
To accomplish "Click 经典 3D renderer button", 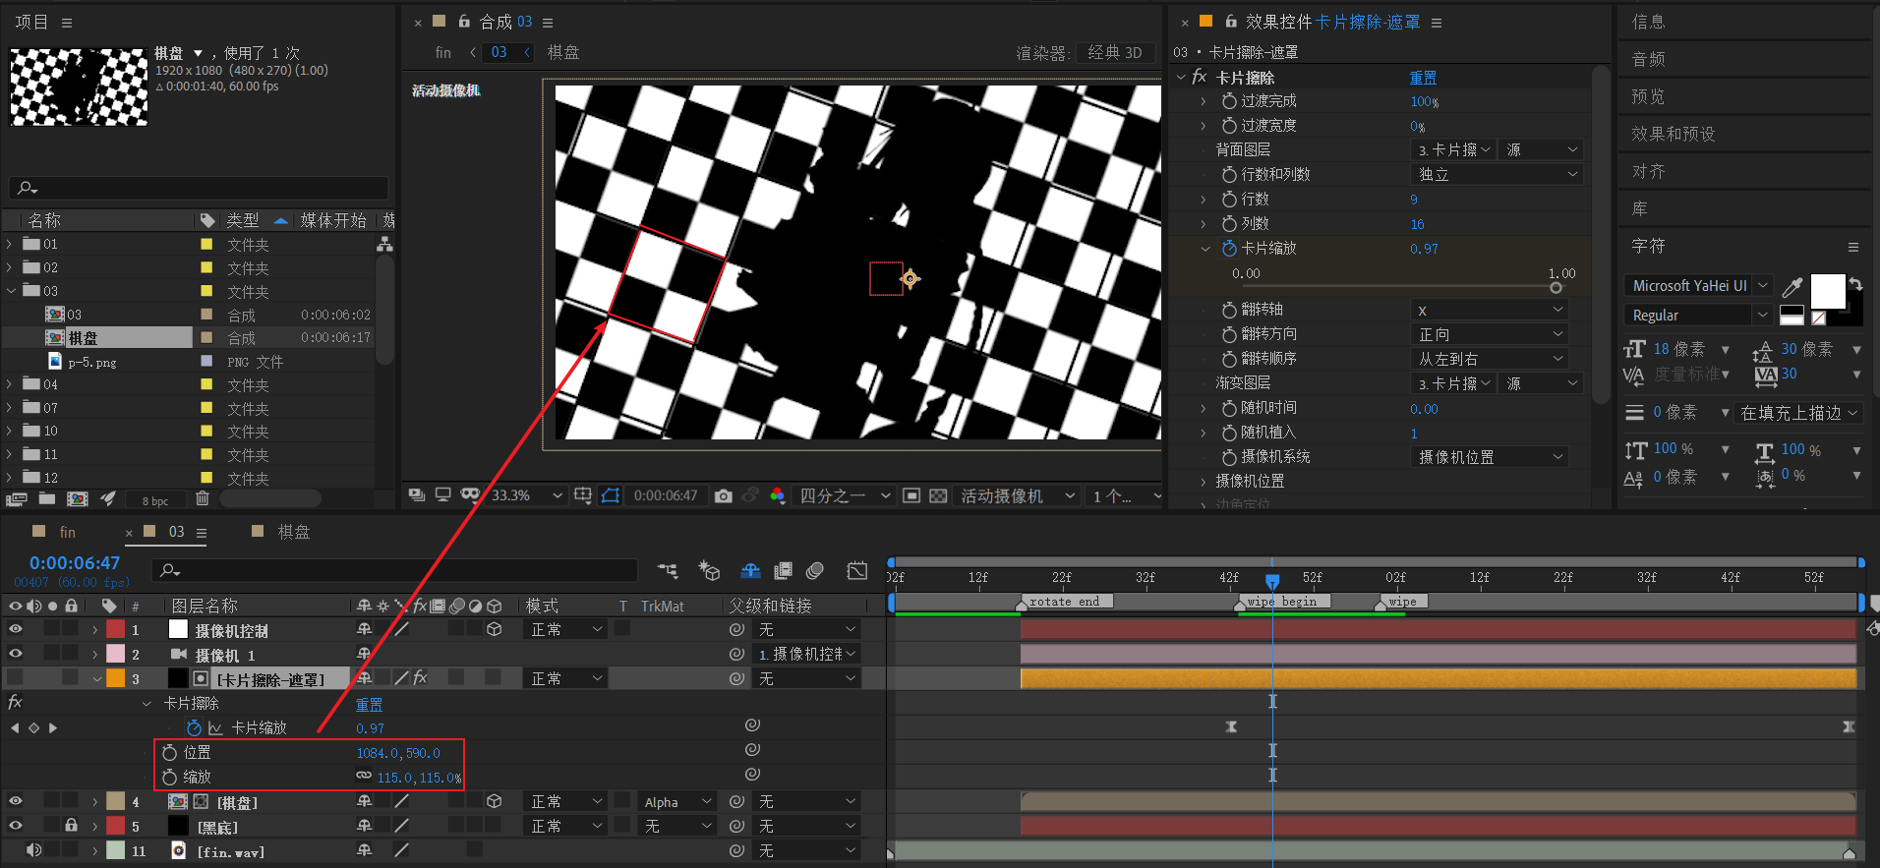I will pyautogui.click(x=1115, y=52).
